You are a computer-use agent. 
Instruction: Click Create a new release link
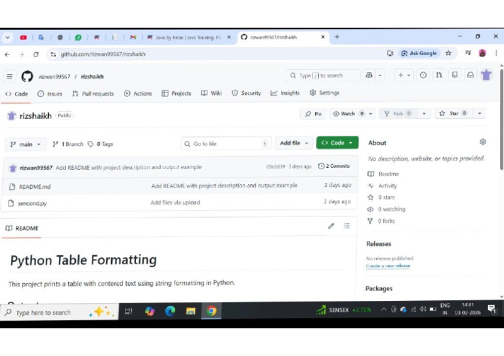point(388,266)
